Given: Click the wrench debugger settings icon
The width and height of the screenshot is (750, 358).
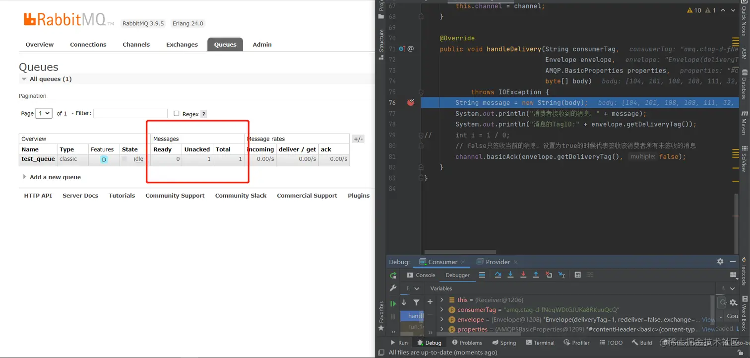Looking at the screenshot, I should [x=393, y=288].
